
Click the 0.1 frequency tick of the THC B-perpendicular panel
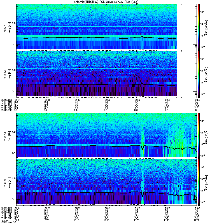tap(14, 153)
